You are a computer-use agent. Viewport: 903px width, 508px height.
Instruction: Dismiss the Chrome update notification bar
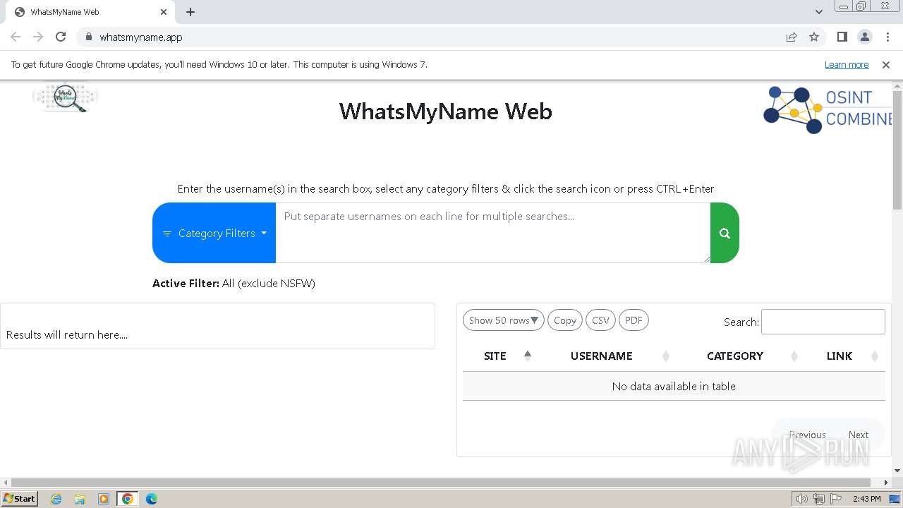886,64
